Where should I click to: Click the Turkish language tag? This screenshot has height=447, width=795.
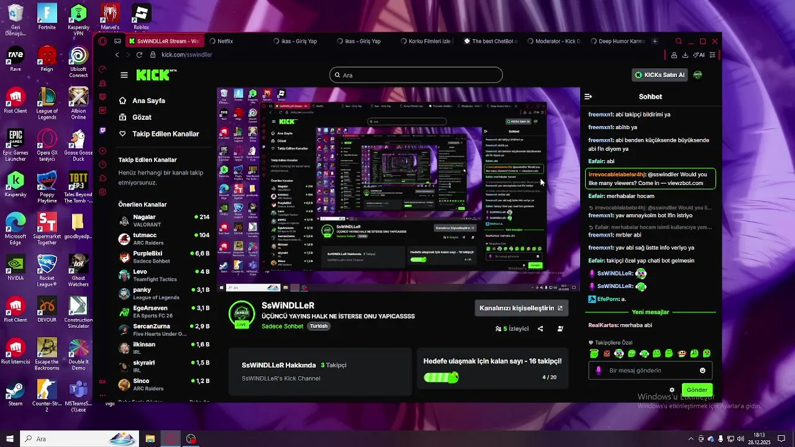point(319,326)
